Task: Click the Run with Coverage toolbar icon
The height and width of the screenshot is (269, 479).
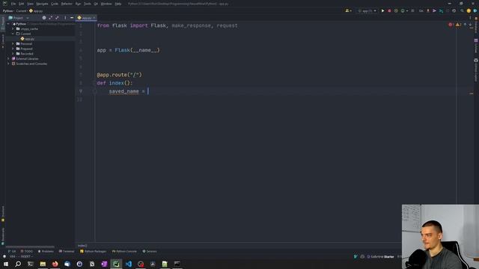Action: click(396, 10)
